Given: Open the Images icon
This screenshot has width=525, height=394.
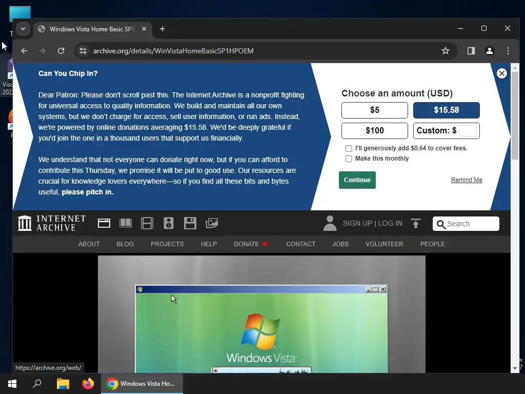Looking at the screenshot, I should coord(212,223).
